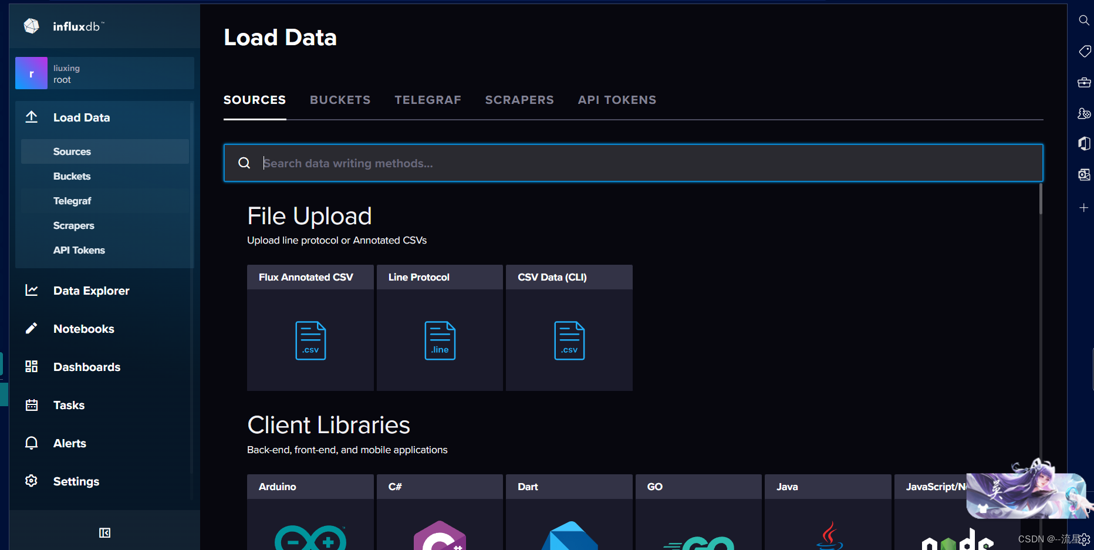Screen dimensions: 1094x550
Task: Select the CSV Data (CLI) file icon
Action: click(x=569, y=340)
